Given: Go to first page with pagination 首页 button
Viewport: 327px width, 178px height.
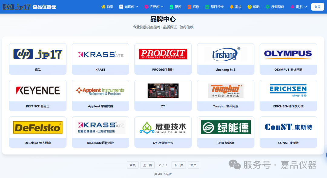Looking at the screenshot, I should click(x=133, y=165).
